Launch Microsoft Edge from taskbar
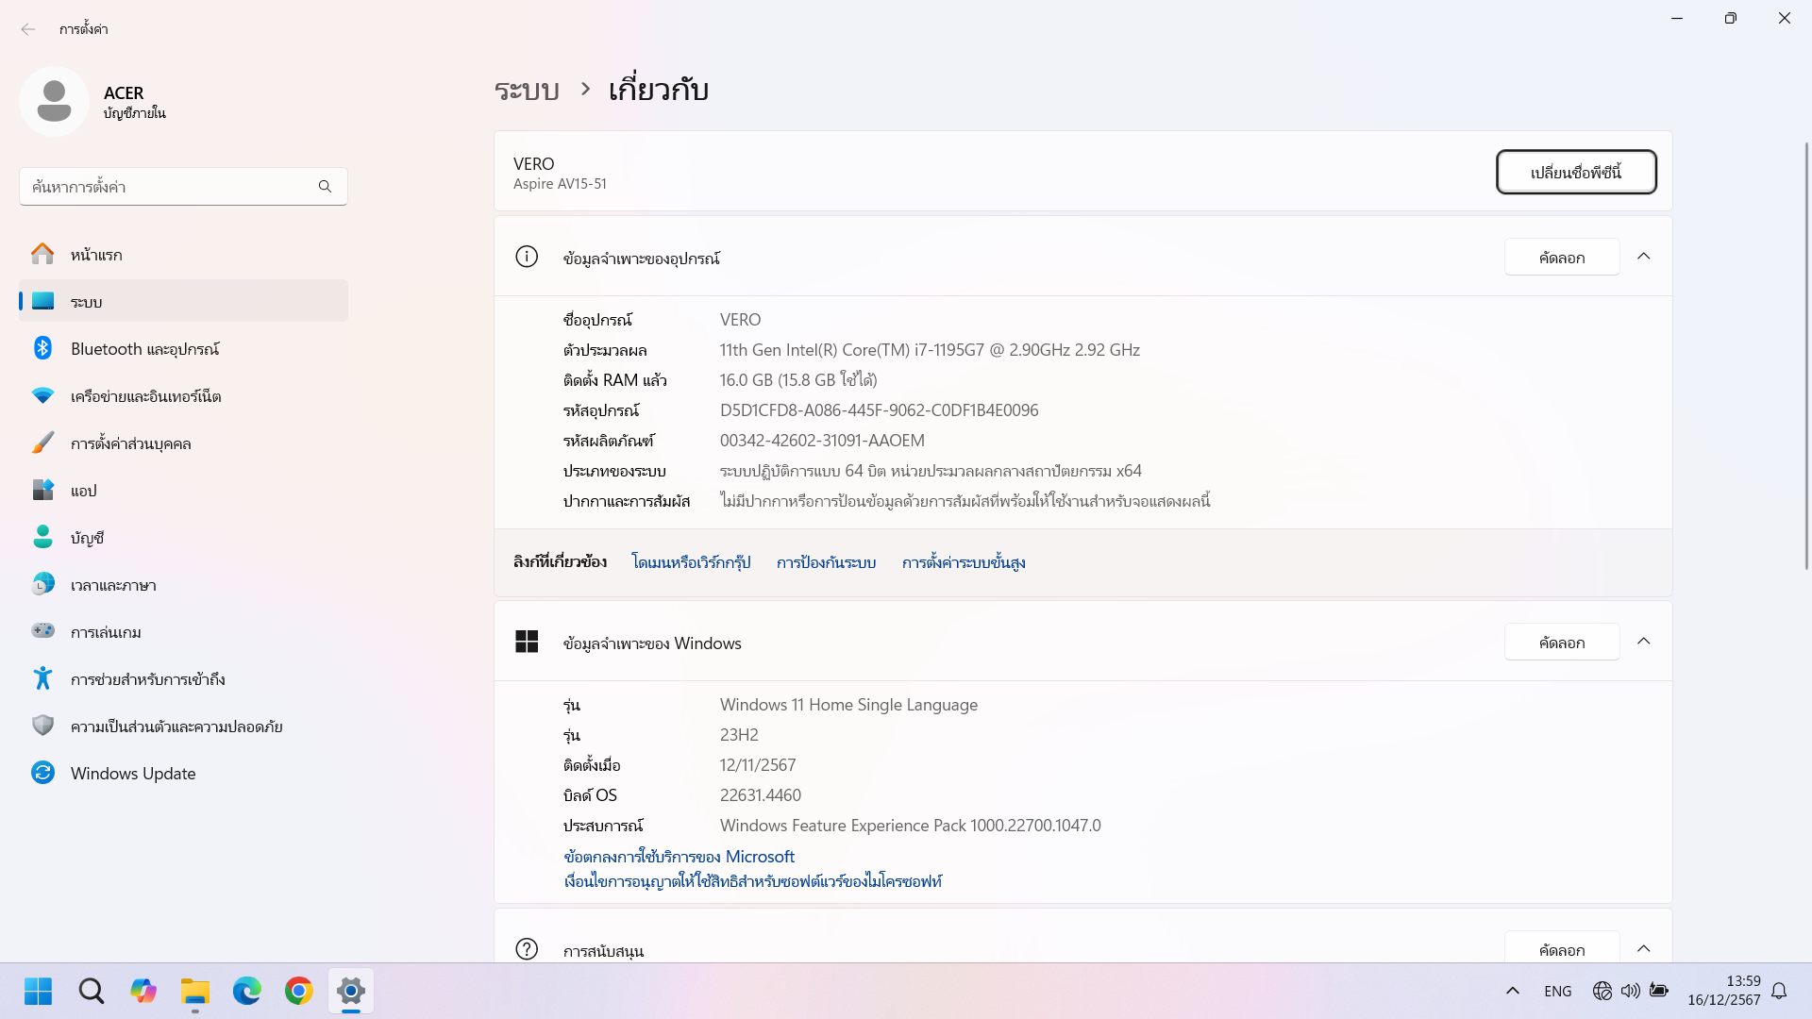The width and height of the screenshot is (1812, 1019). point(247,991)
